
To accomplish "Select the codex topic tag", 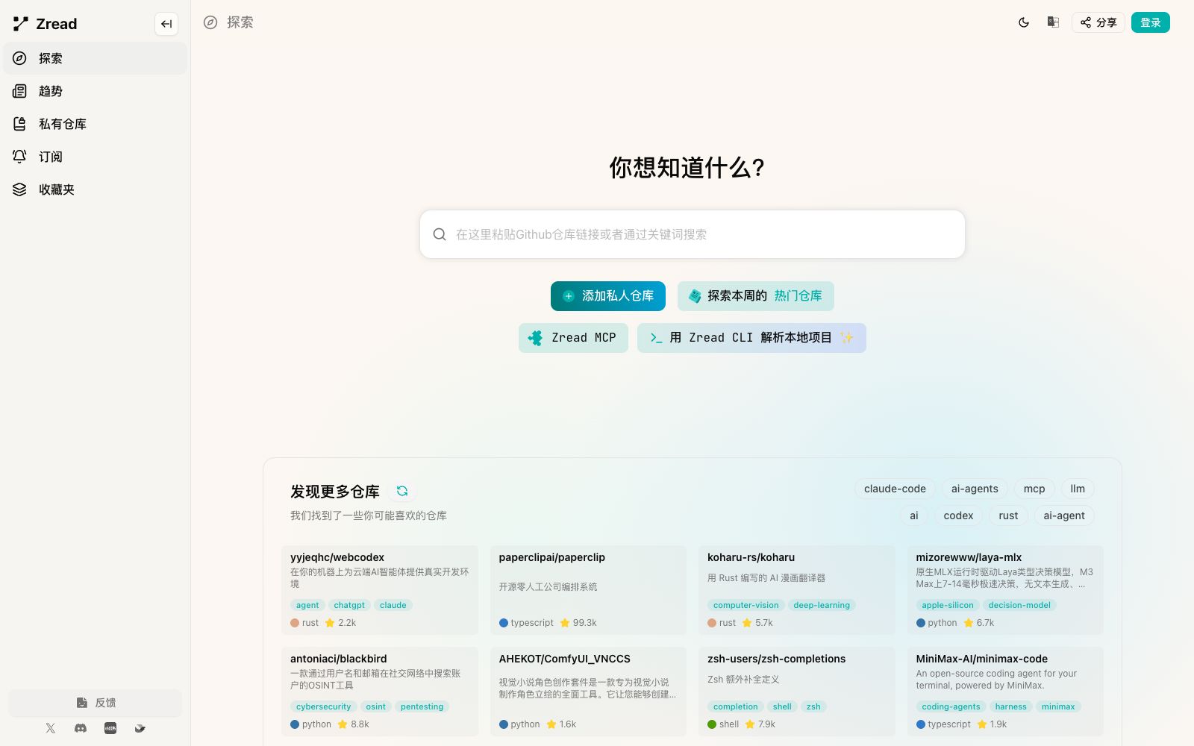I will (958, 515).
